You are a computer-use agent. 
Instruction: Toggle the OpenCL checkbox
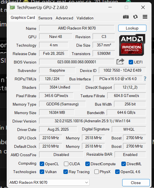point(42,164)
